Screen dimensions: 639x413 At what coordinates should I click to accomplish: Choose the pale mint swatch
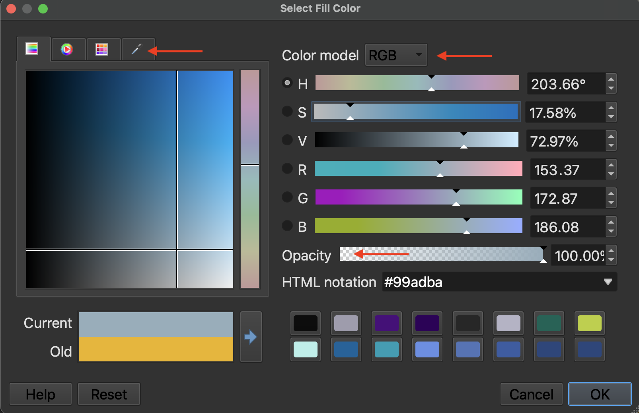(306, 349)
